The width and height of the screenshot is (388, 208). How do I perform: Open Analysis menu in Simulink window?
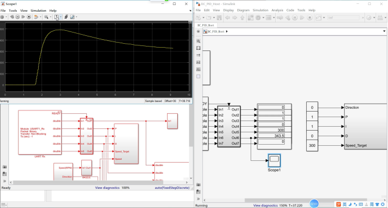click(277, 10)
